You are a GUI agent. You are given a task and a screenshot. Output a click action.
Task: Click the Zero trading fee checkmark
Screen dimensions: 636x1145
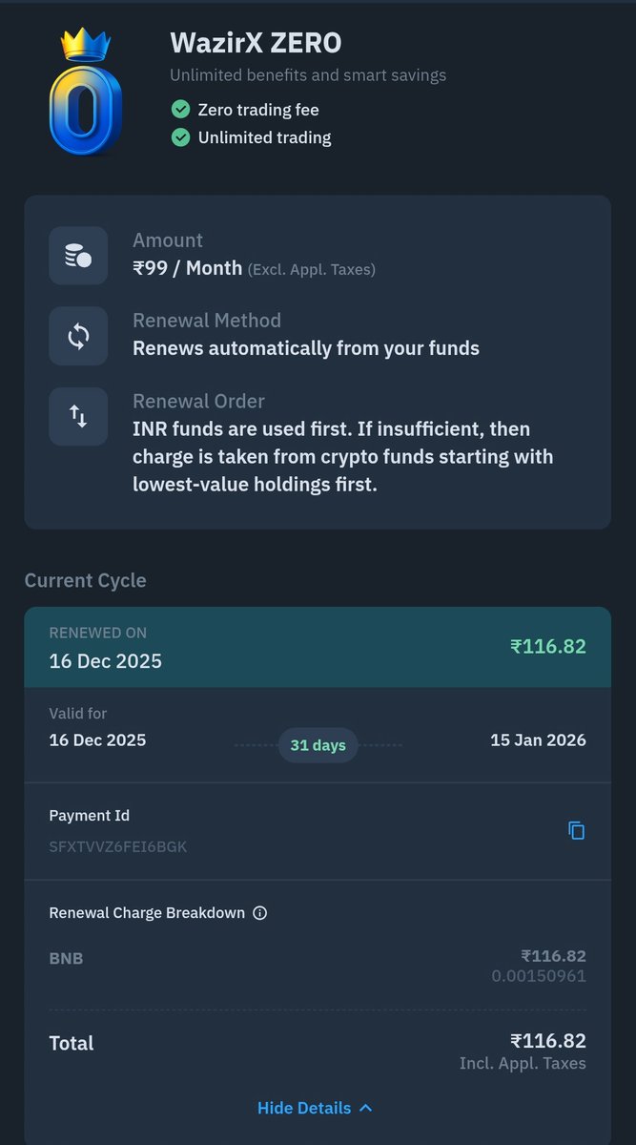(x=180, y=110)
